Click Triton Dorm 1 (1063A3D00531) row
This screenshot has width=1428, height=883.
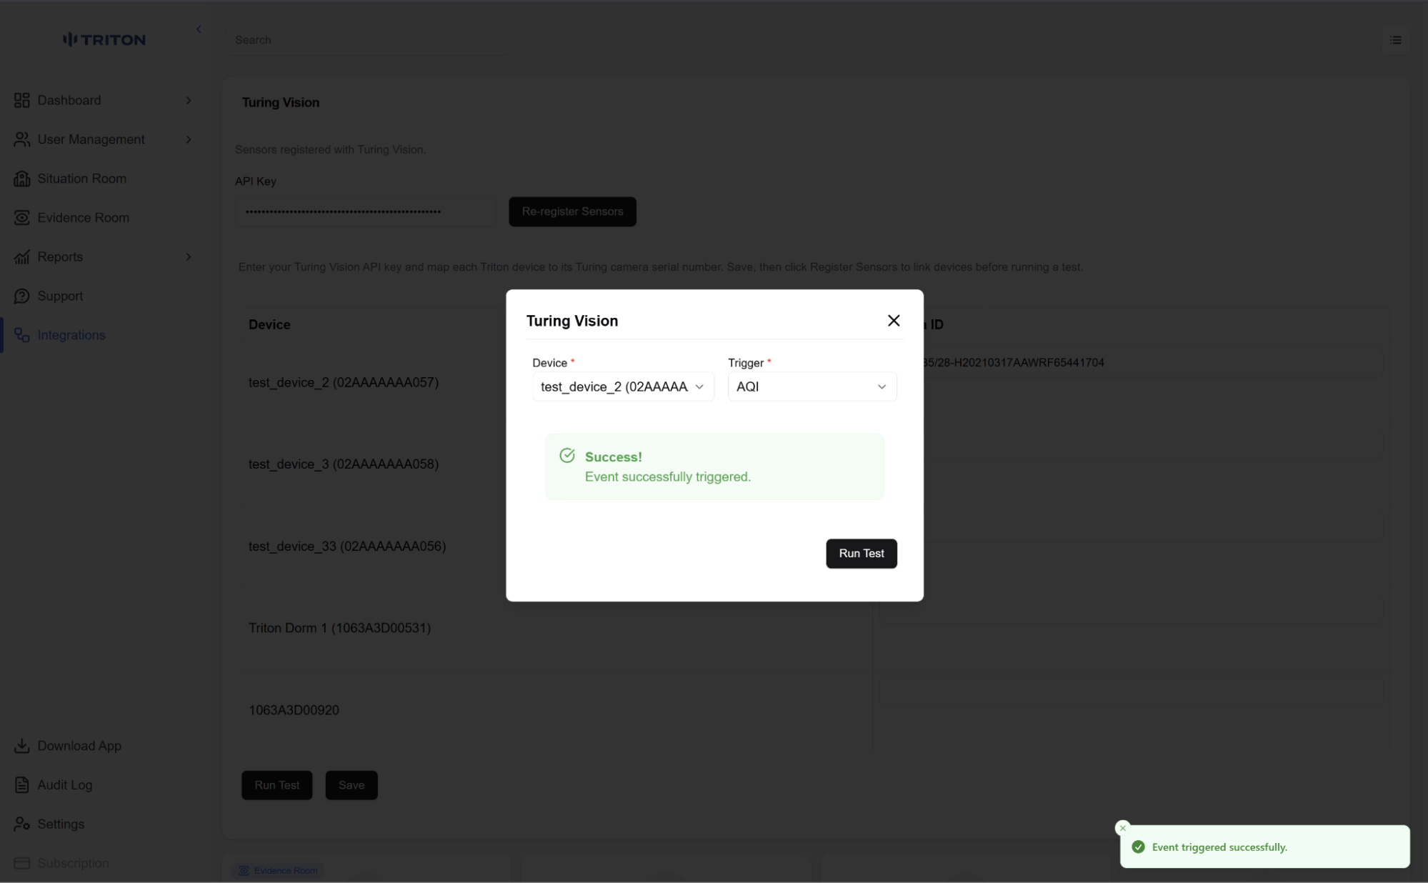pyautogui.click(x=340, y=628)
